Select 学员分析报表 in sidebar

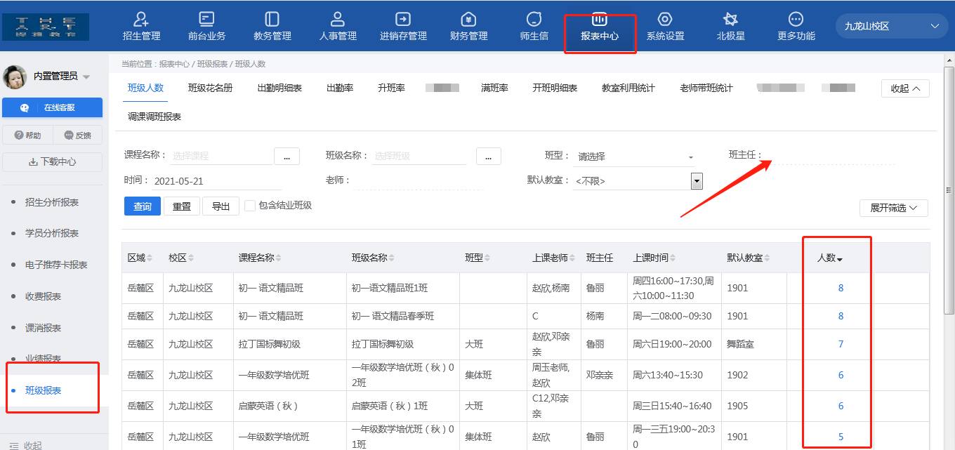52,233
